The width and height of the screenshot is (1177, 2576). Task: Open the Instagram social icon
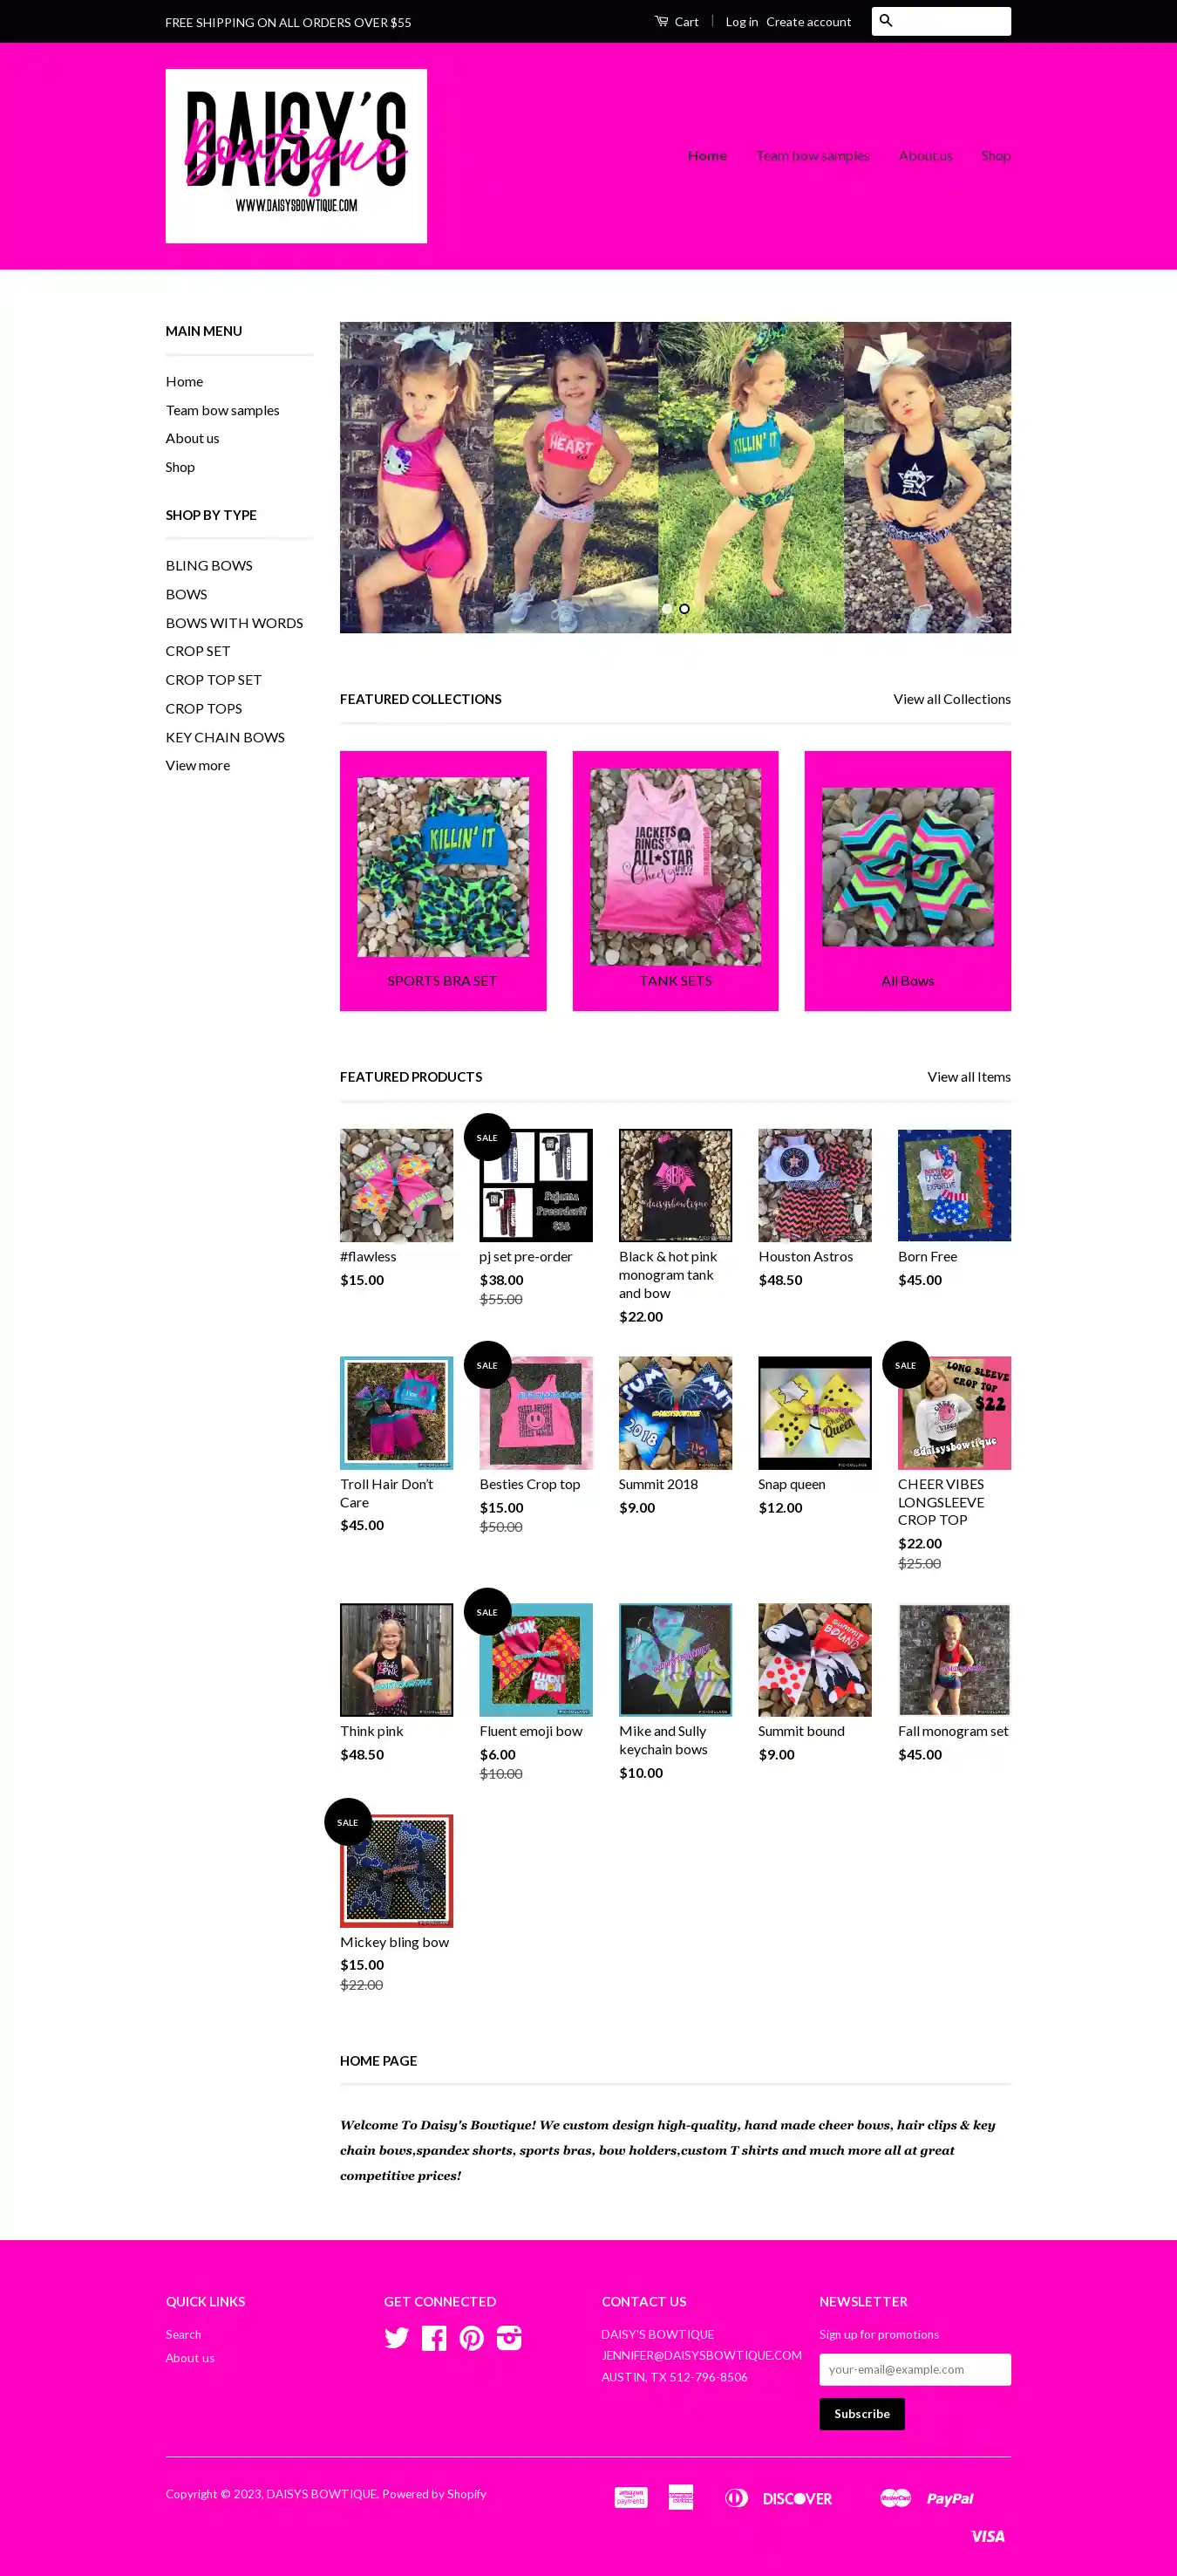509,2338
